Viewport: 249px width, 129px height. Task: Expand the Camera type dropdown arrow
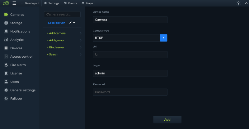tap(164, 38)
